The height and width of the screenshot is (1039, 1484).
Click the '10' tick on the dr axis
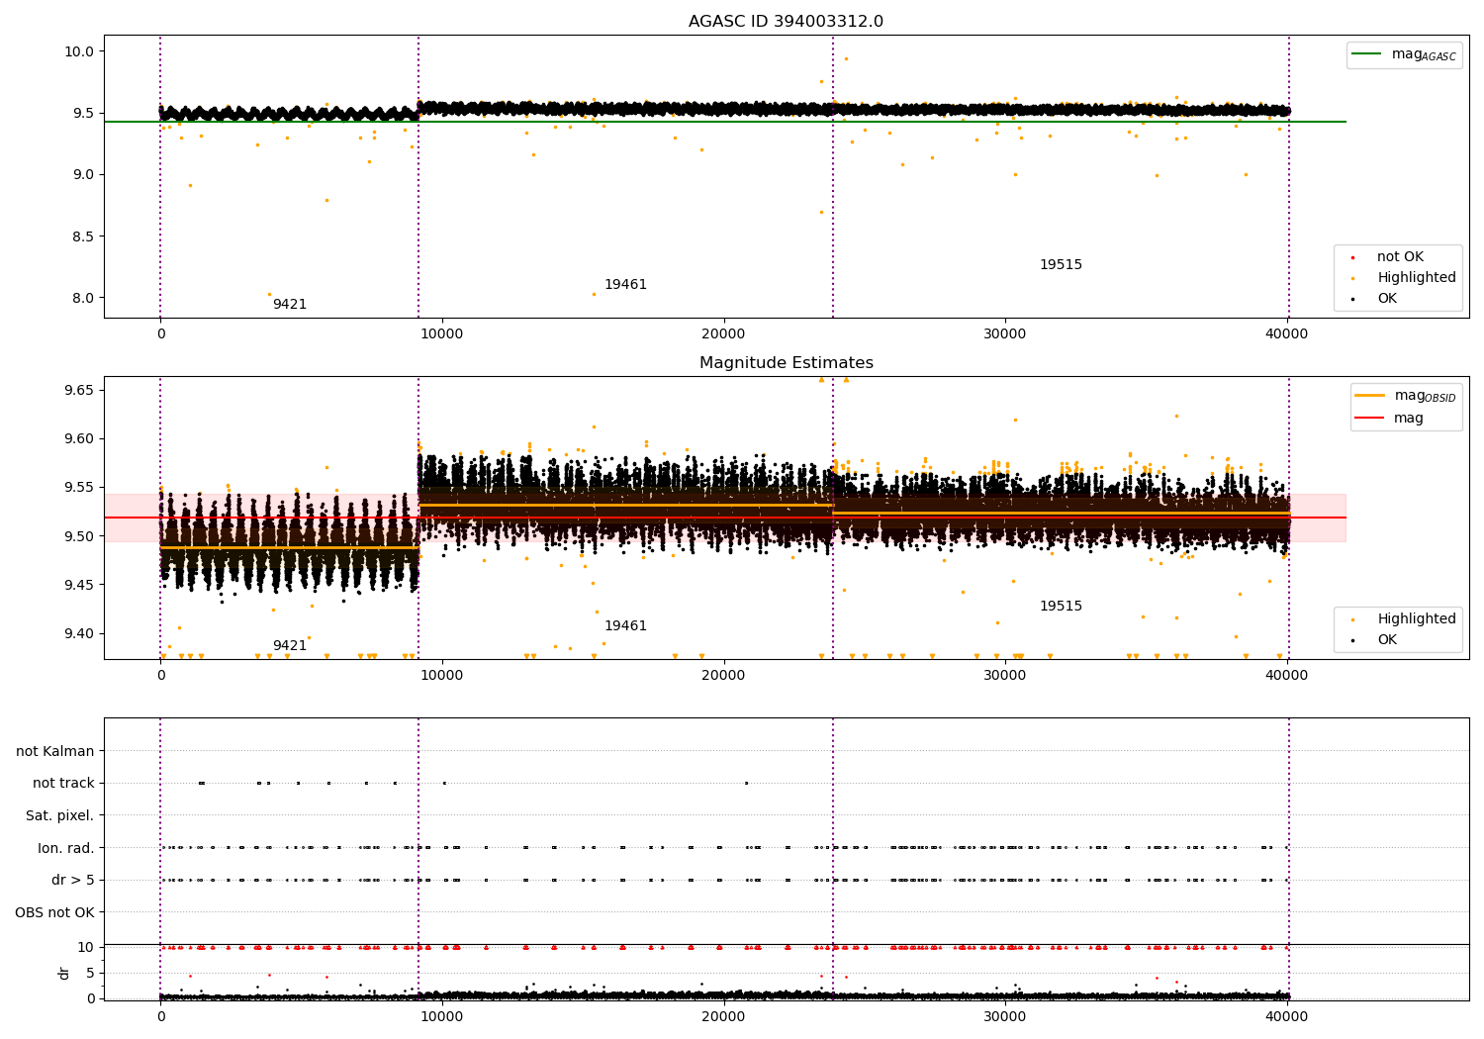point(86,947)
